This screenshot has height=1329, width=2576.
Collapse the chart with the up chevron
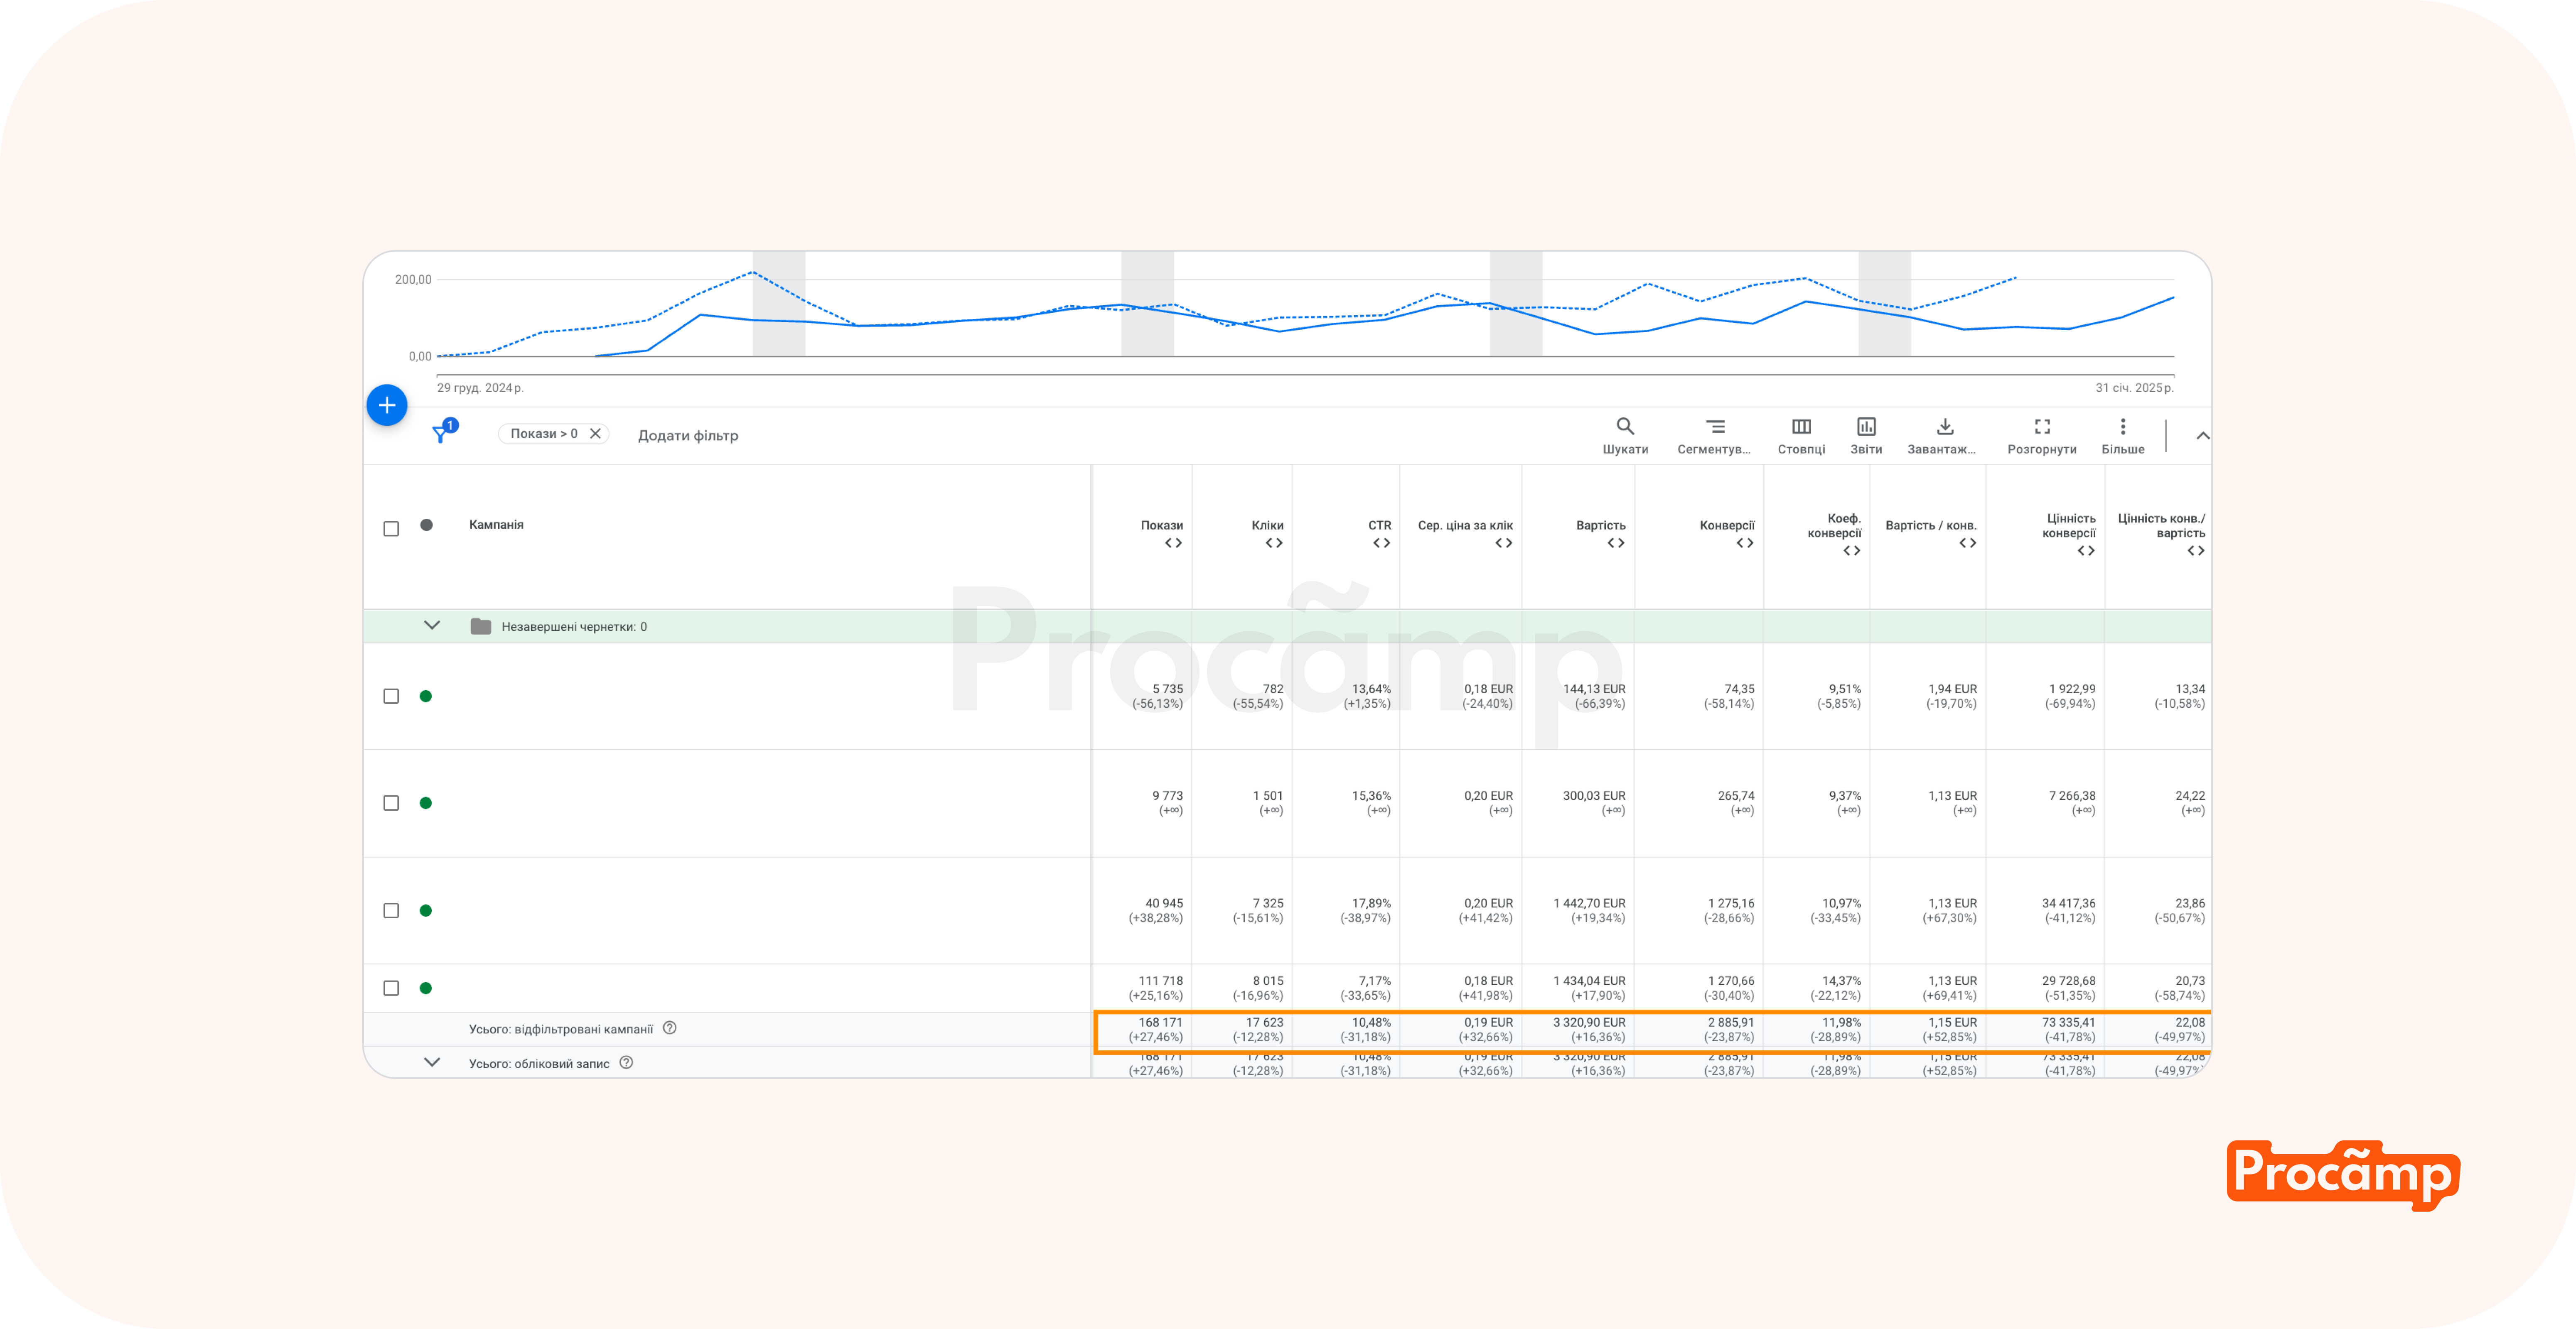pyautogui.click(x=2202, y=436)
